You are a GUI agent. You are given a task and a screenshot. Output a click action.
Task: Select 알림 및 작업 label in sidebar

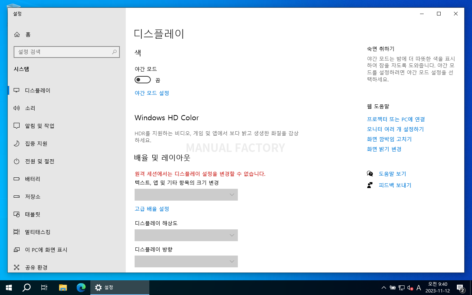tap(40, 126)
